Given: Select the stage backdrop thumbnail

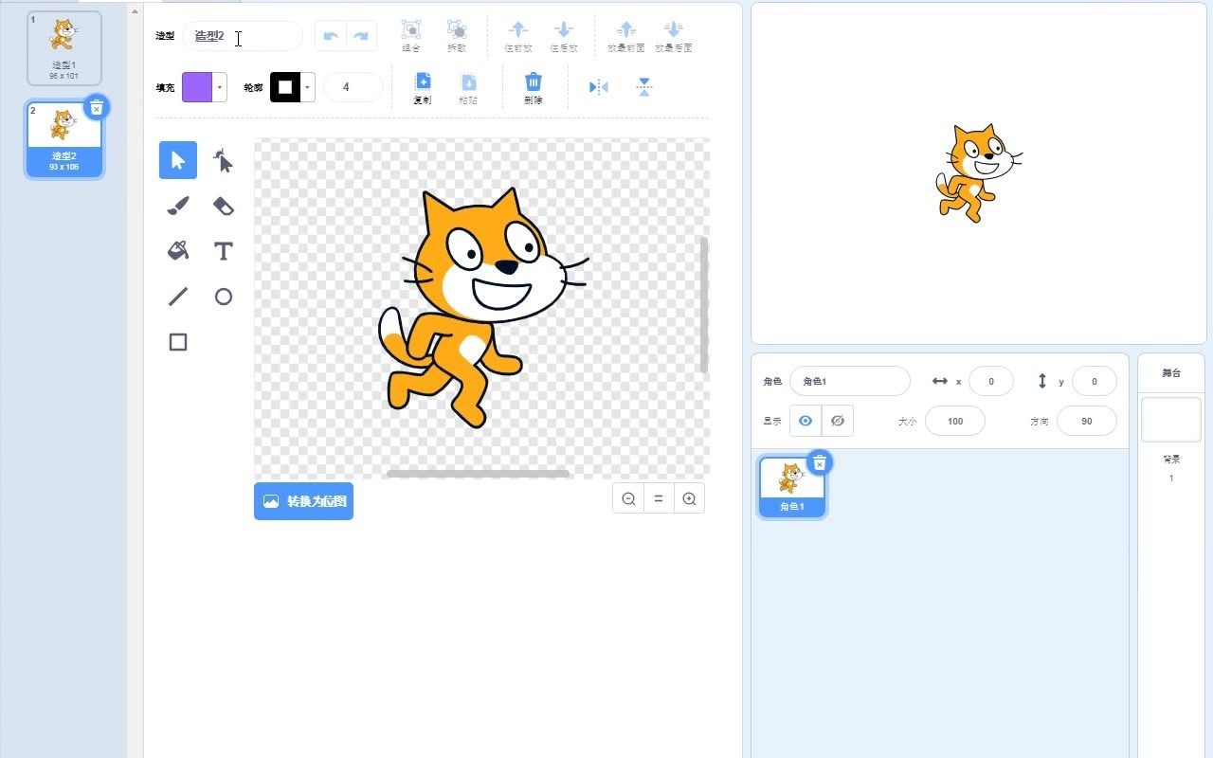Looking at the screenshot, I should click(x=1170, y=419).
